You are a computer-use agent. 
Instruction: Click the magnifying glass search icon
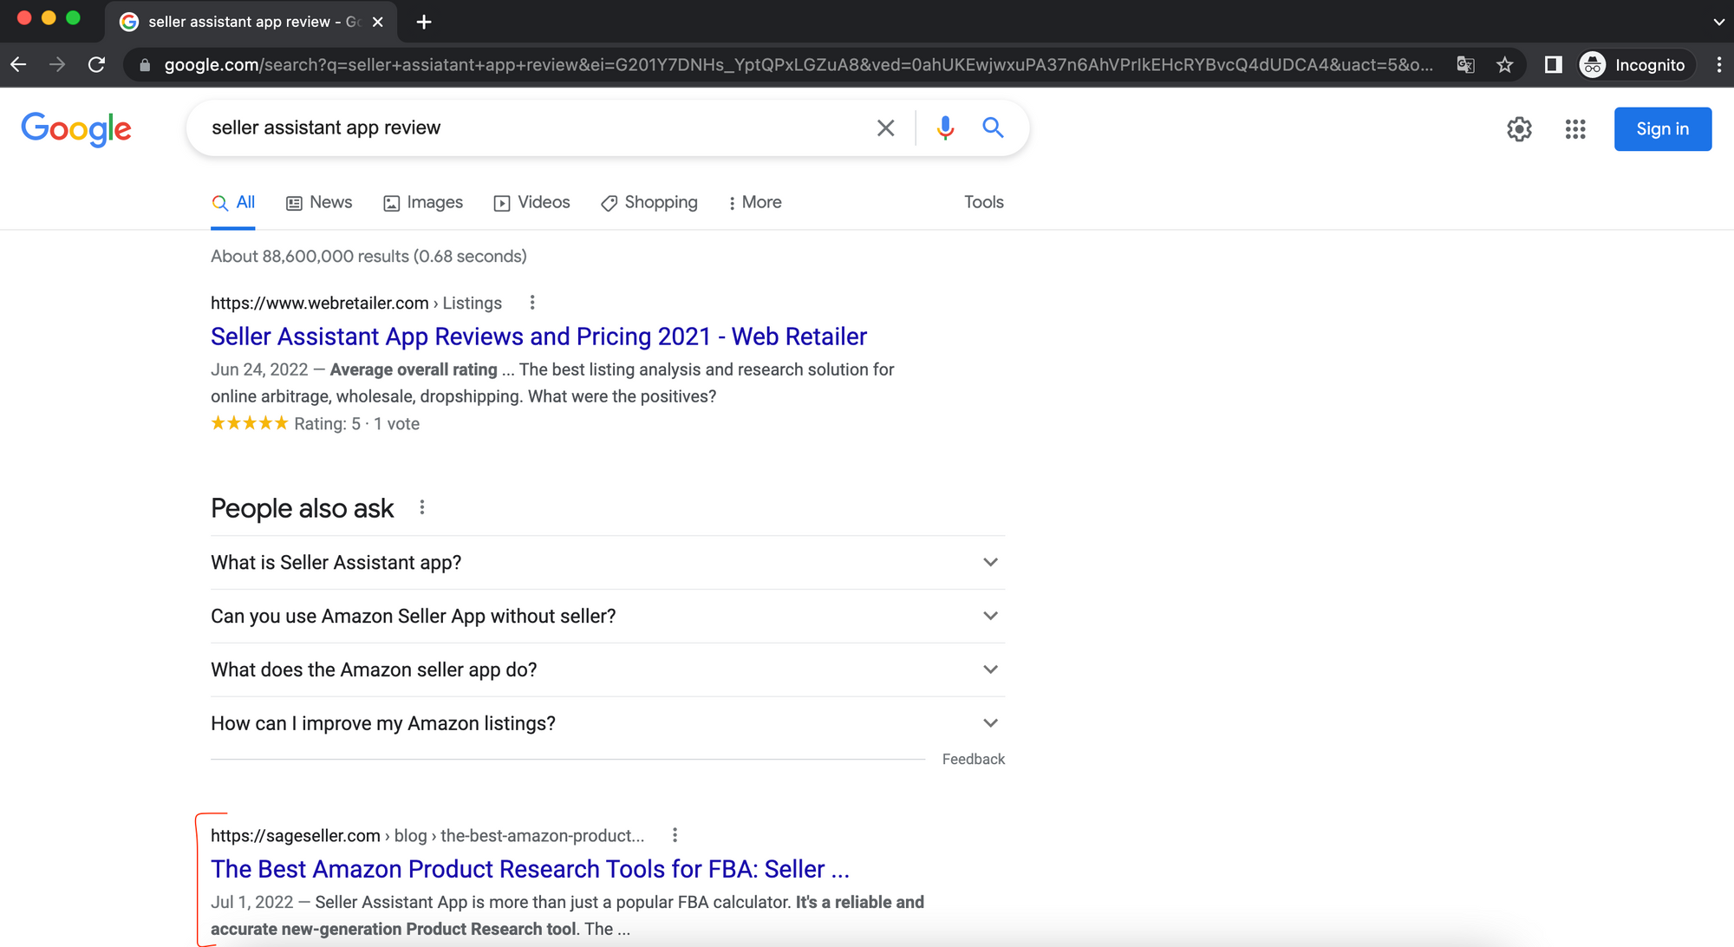click(x=993, y=128)
